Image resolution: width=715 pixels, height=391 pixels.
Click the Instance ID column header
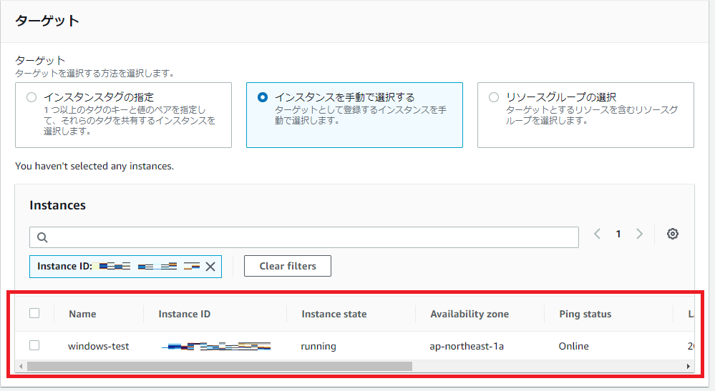tap(185, 314)
